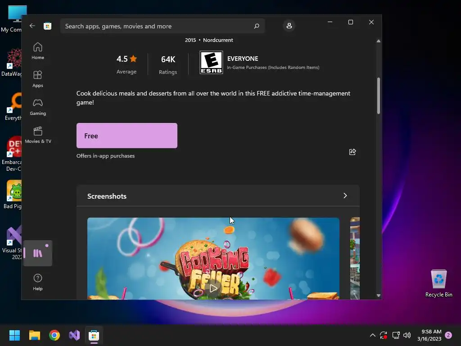Screen dimensions: 461x346
Task: Click scrollbar up arrow in Store
Action: pyautogui.click(x=378, y=41)
